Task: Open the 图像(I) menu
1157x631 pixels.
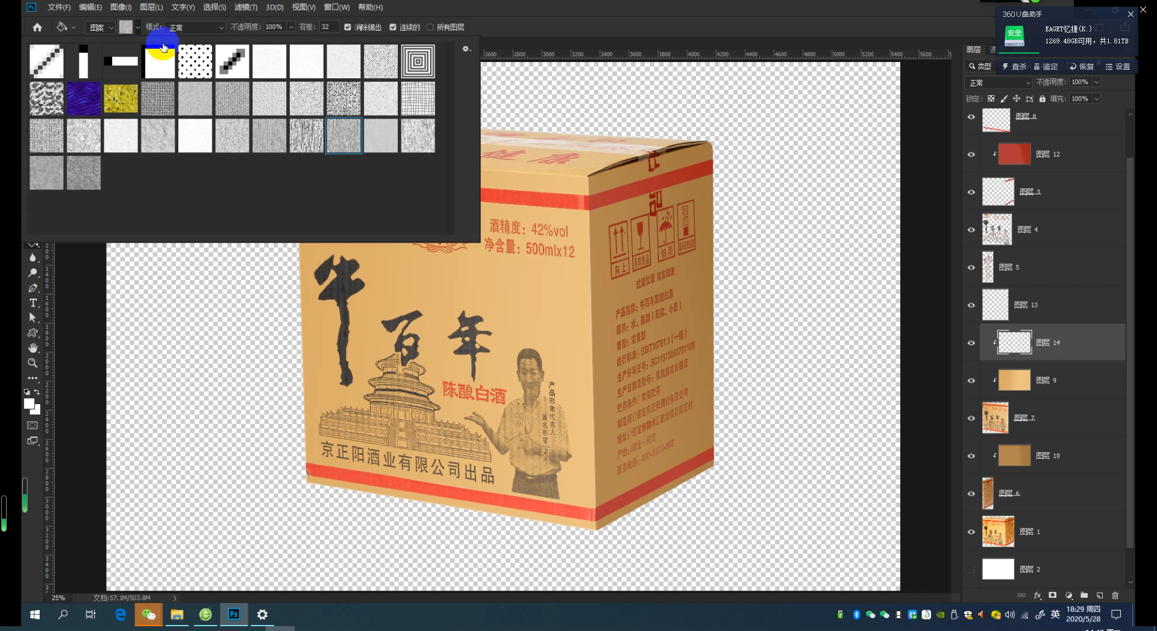Action: 121,7
